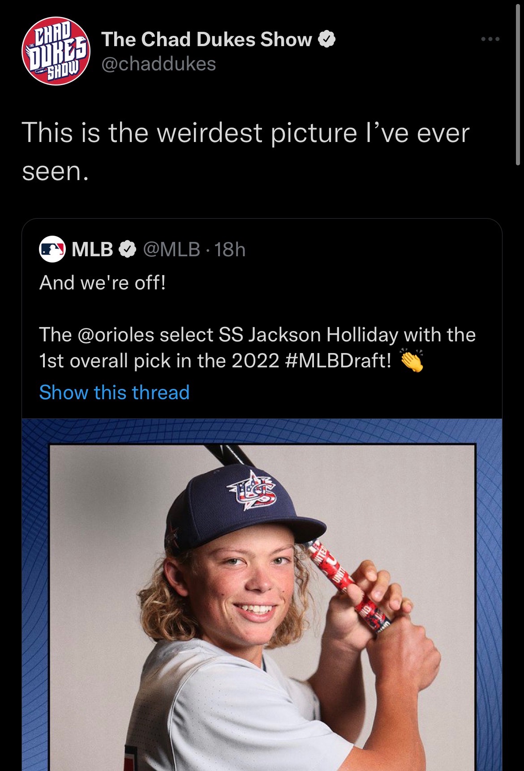Open The Chad Dukes Show profile avatar
Viewport: 524px width, 771px height.
pos(56,51)
